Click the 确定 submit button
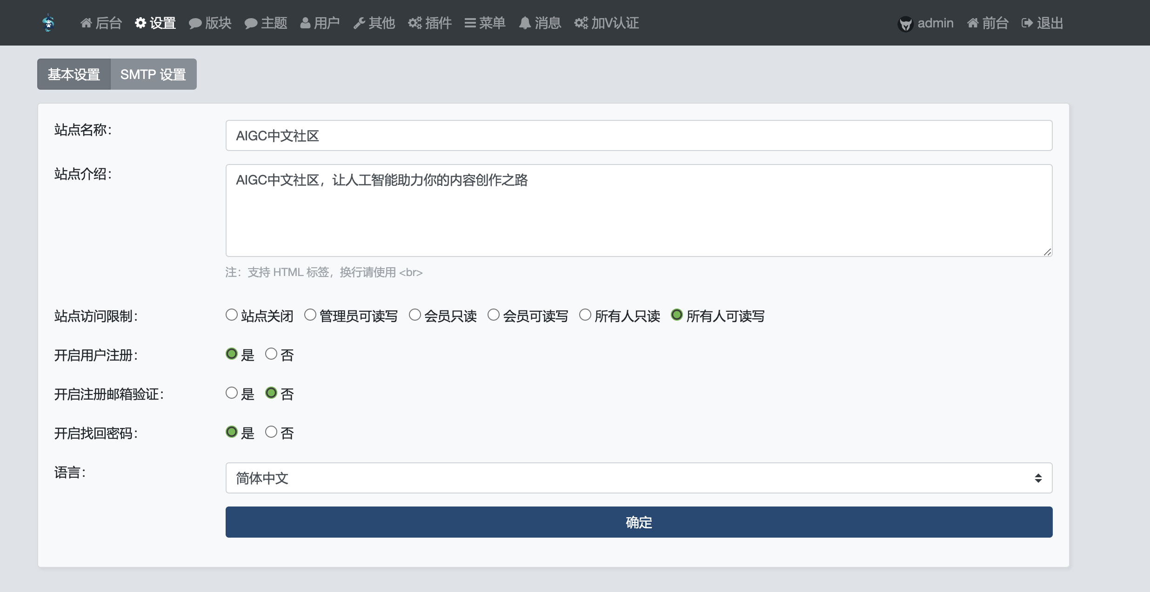Viewport: 1150px width, 592px height. [x=638, y=522]
